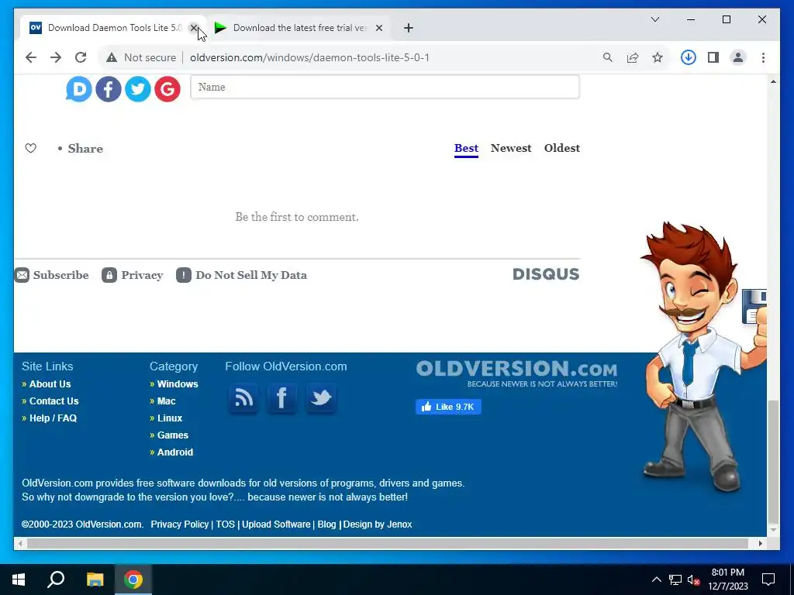Image resolution: width=794 pixels, height=595 pixels.
Task: Bookmark this page with star icon
Action: click(x=658, y=57)
